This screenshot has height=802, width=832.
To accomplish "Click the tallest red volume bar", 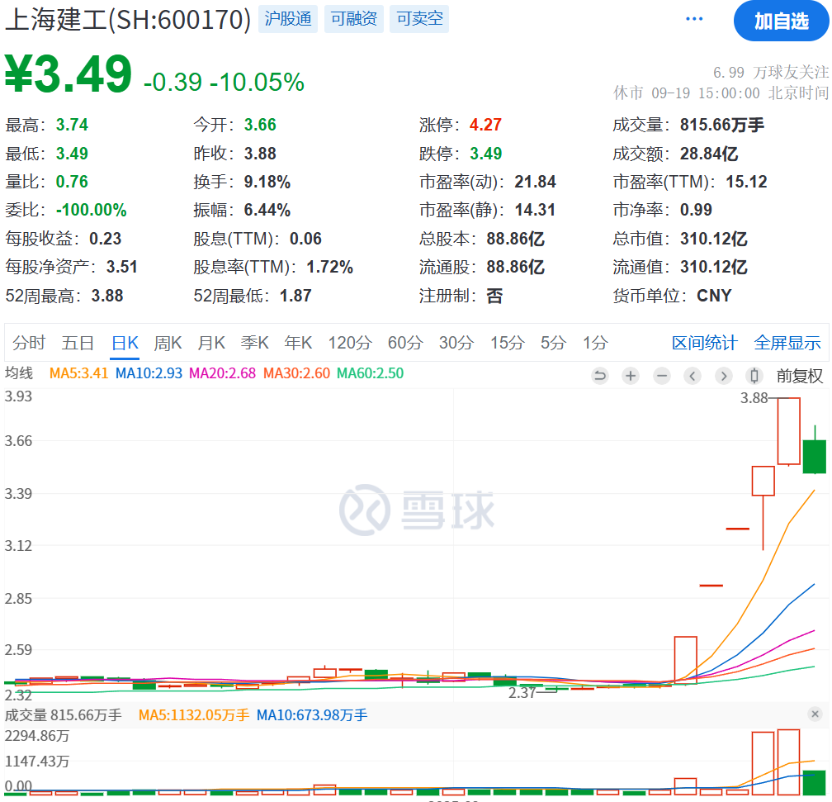I will [x=788, y=762].
